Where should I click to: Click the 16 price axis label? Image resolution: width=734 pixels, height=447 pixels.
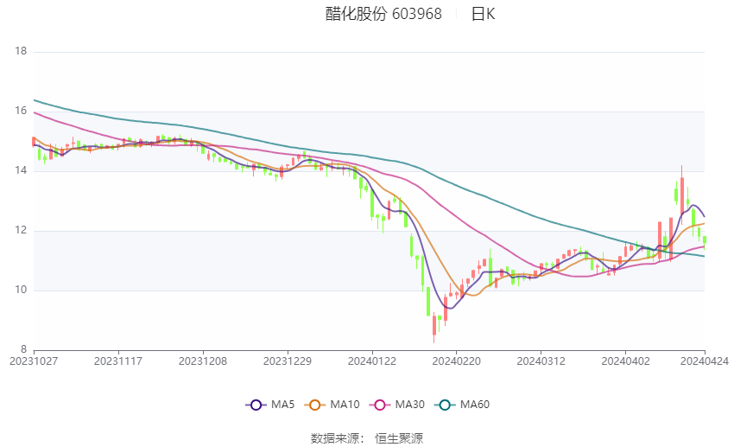(21, 111)
